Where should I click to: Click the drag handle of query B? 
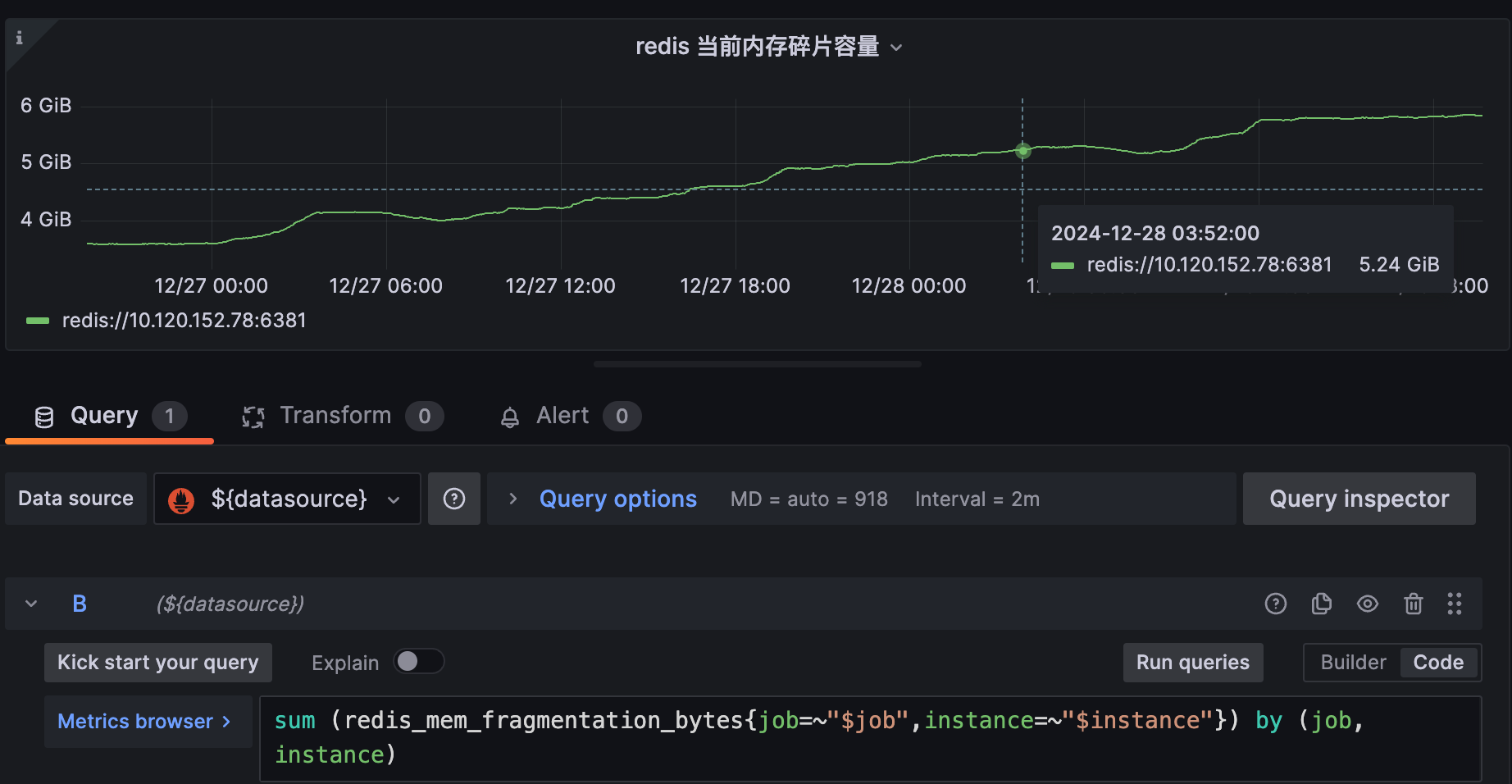click(1455, 604)
